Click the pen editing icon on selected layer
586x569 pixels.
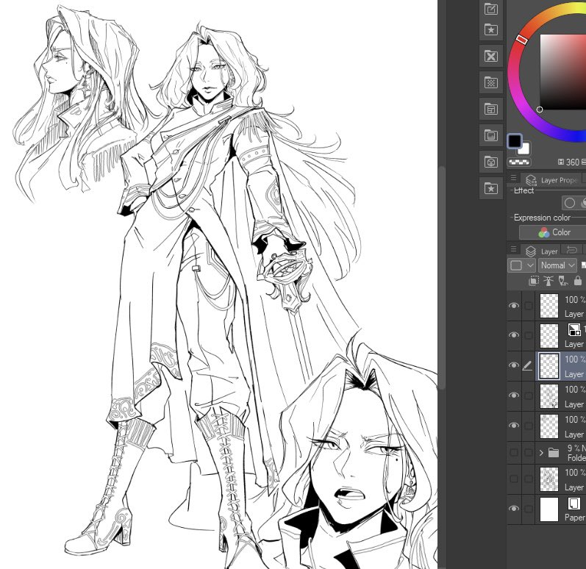(x=527, y=366)
